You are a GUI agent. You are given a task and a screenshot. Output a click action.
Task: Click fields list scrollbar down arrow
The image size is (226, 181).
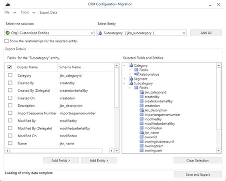pyautogui.click(x=117, y=151)
